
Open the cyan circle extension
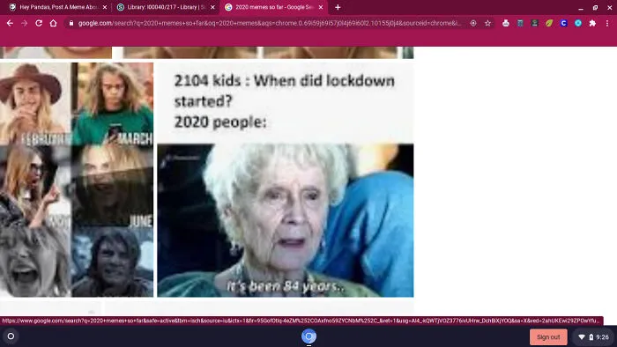(x=578, y=23)
